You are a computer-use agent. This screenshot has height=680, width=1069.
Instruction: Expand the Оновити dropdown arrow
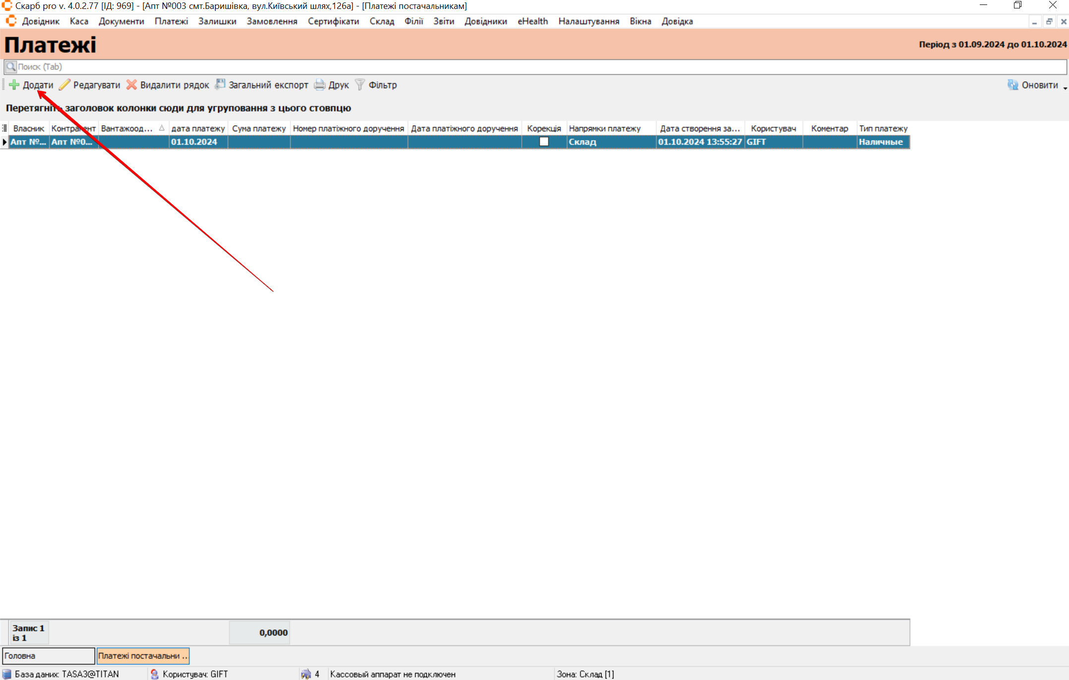[1065, 88]
